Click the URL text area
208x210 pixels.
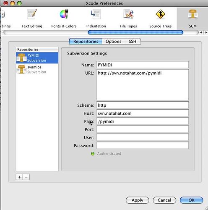(143, 85)
